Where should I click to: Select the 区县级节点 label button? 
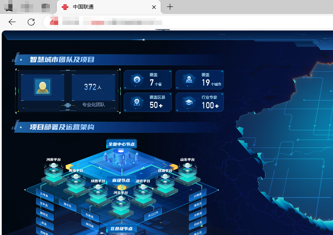pyautogui.click(x=122, y=229)
